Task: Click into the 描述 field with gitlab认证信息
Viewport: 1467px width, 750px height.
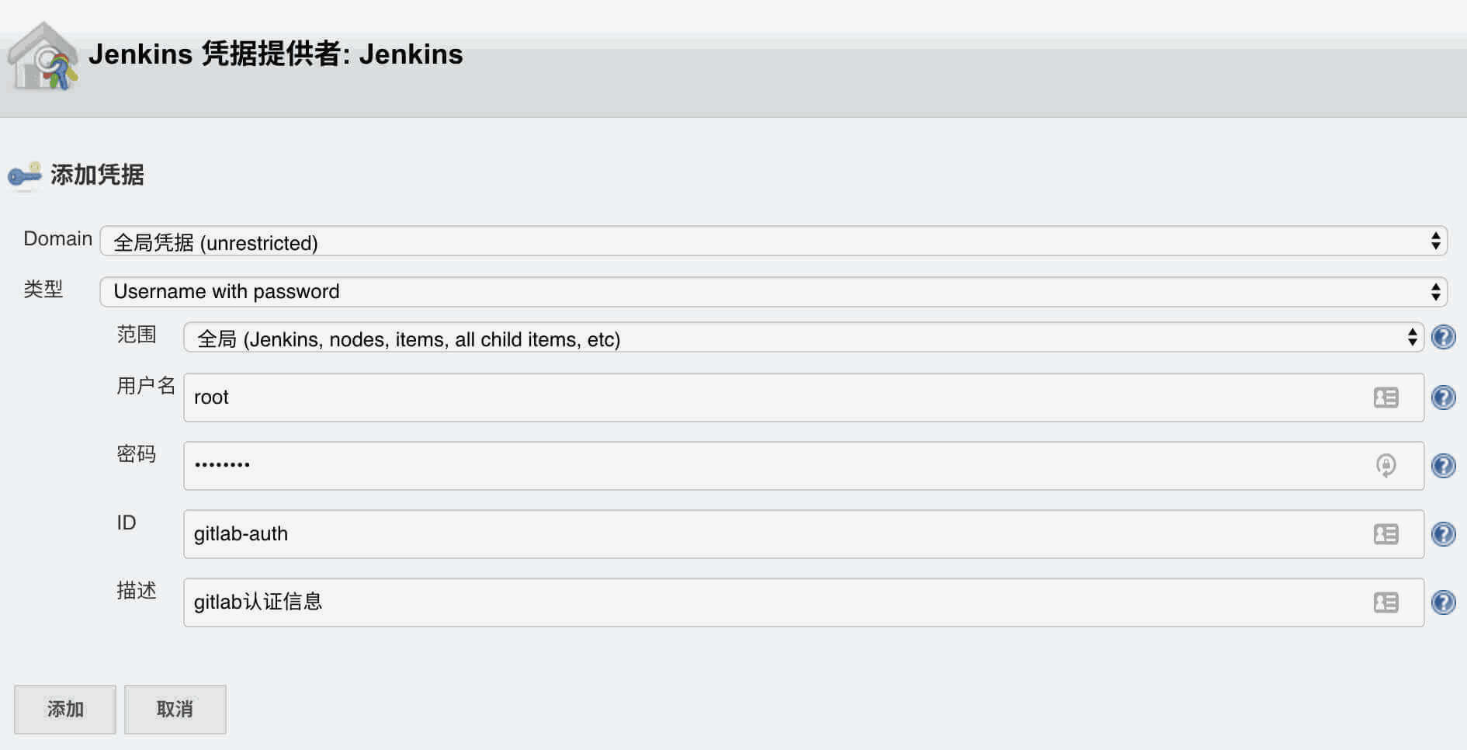Action: (803, 602)
